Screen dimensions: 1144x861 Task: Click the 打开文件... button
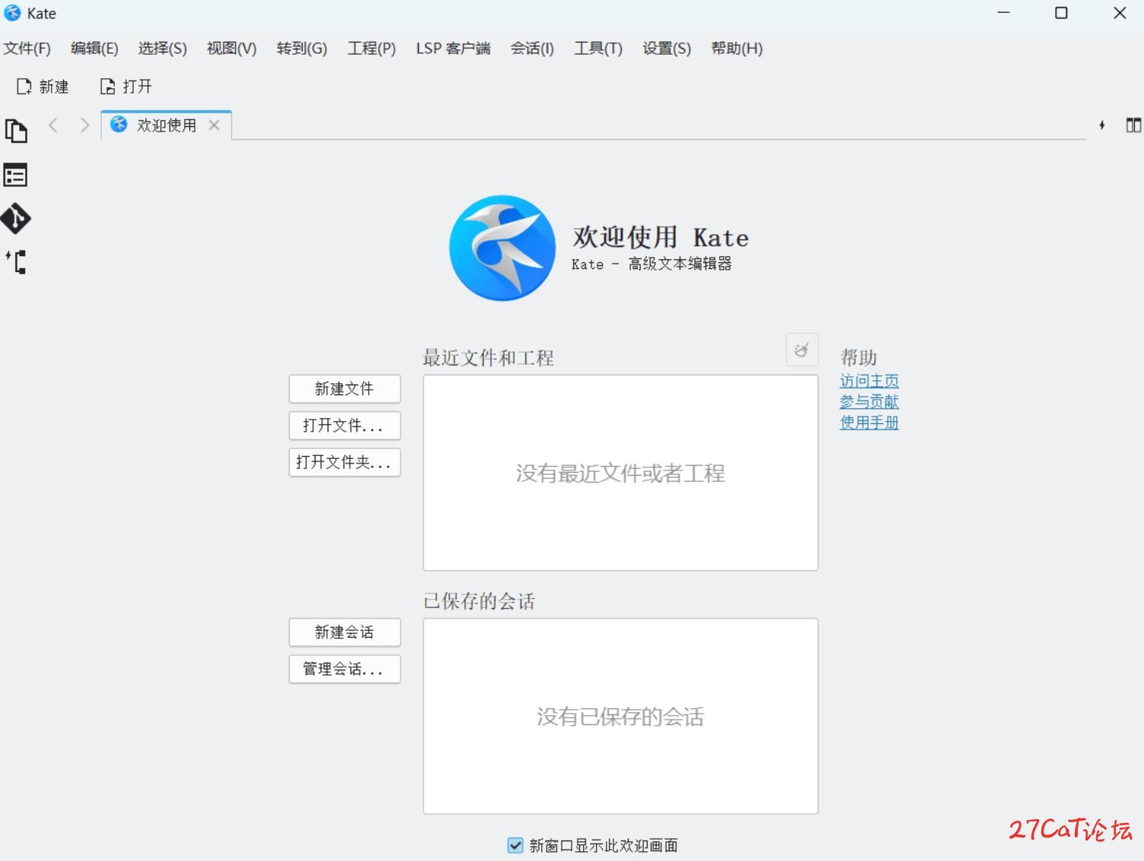[344, 426]
